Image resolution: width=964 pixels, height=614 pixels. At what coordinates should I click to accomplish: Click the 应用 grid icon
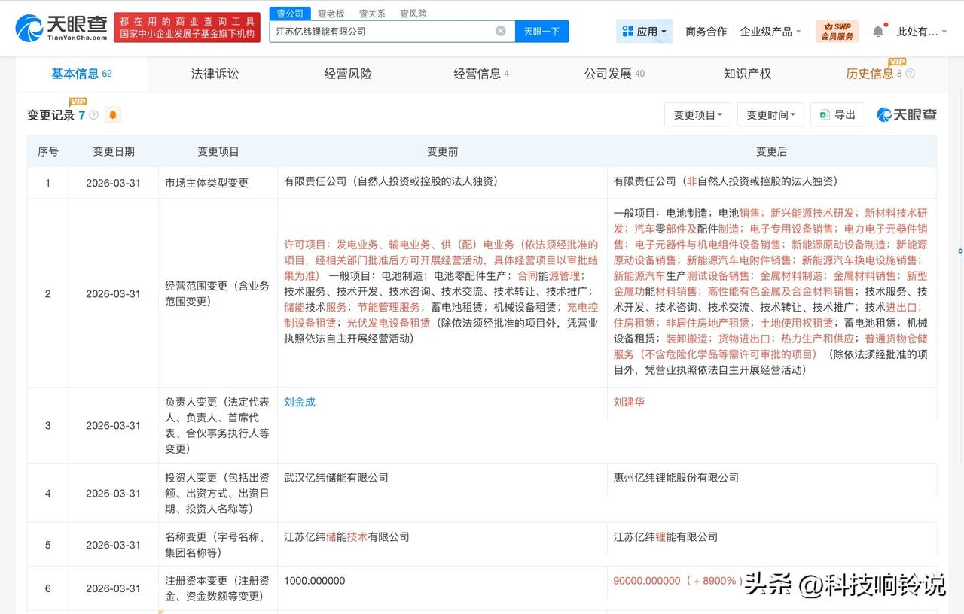pyautogui.click(x=627, y=31)
